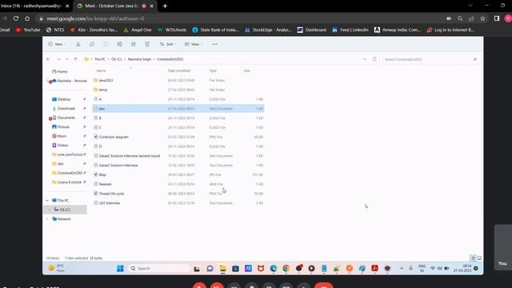Click the taskbar Search box
512x288 pixels.
point(159,269)
